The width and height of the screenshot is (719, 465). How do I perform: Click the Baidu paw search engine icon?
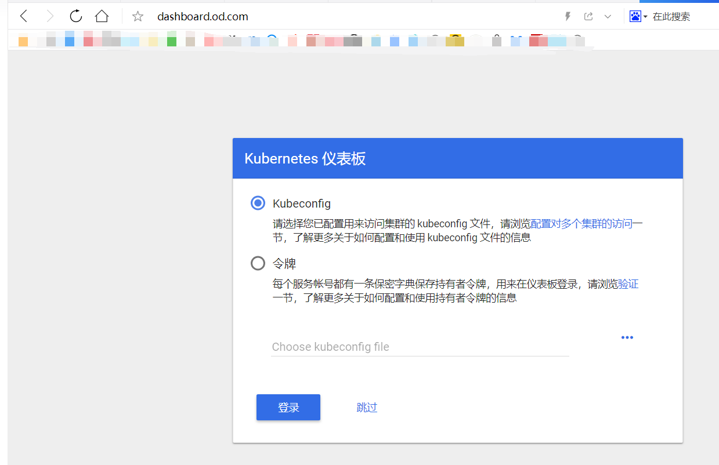coord(635,16)
